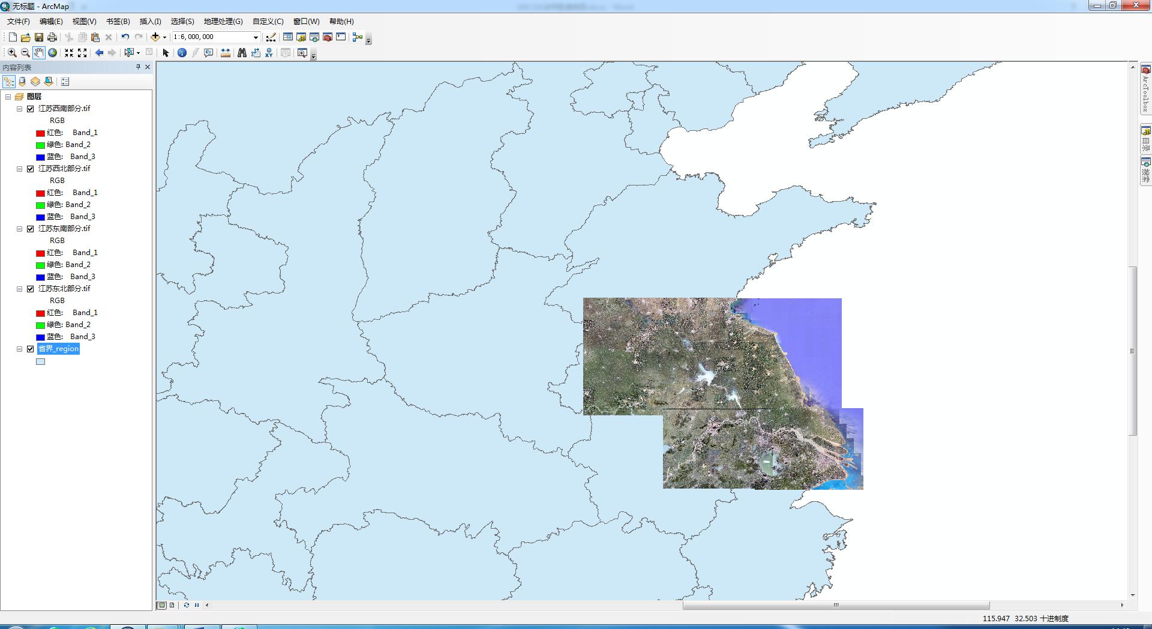Click blue Band_3 swatch under 江苏东北部分.tif
This screenshot has height=629, width=1152.
(40, 337)
